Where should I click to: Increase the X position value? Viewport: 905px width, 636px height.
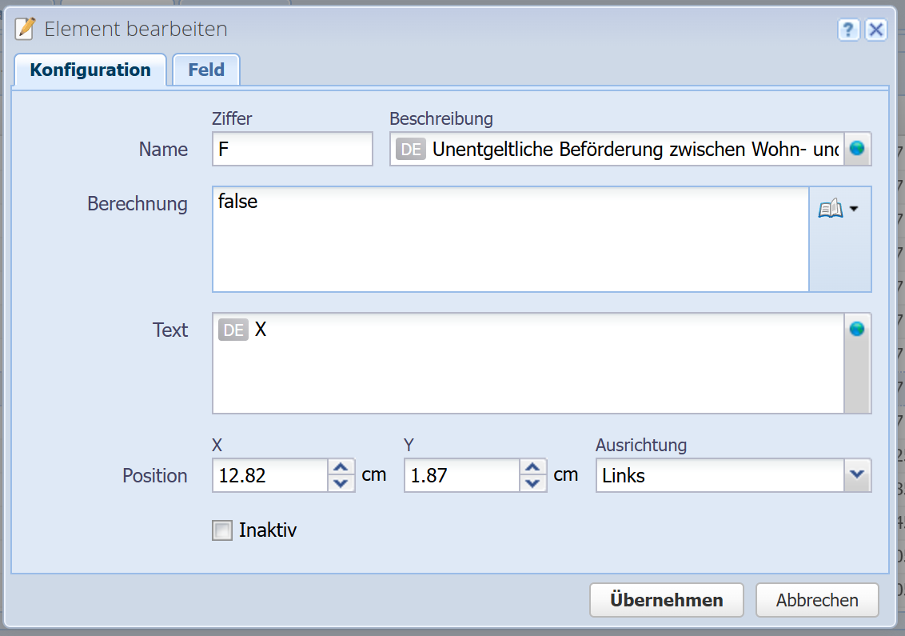click(x=341, y=468)
